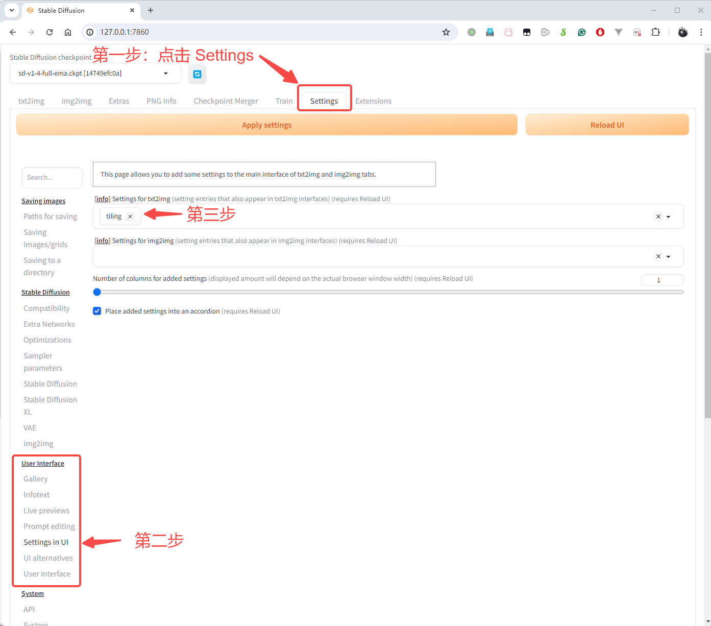The height and width of the screenshot is (626, 711).
Task: Click the gray V extension icon
Action: point(619,32)
